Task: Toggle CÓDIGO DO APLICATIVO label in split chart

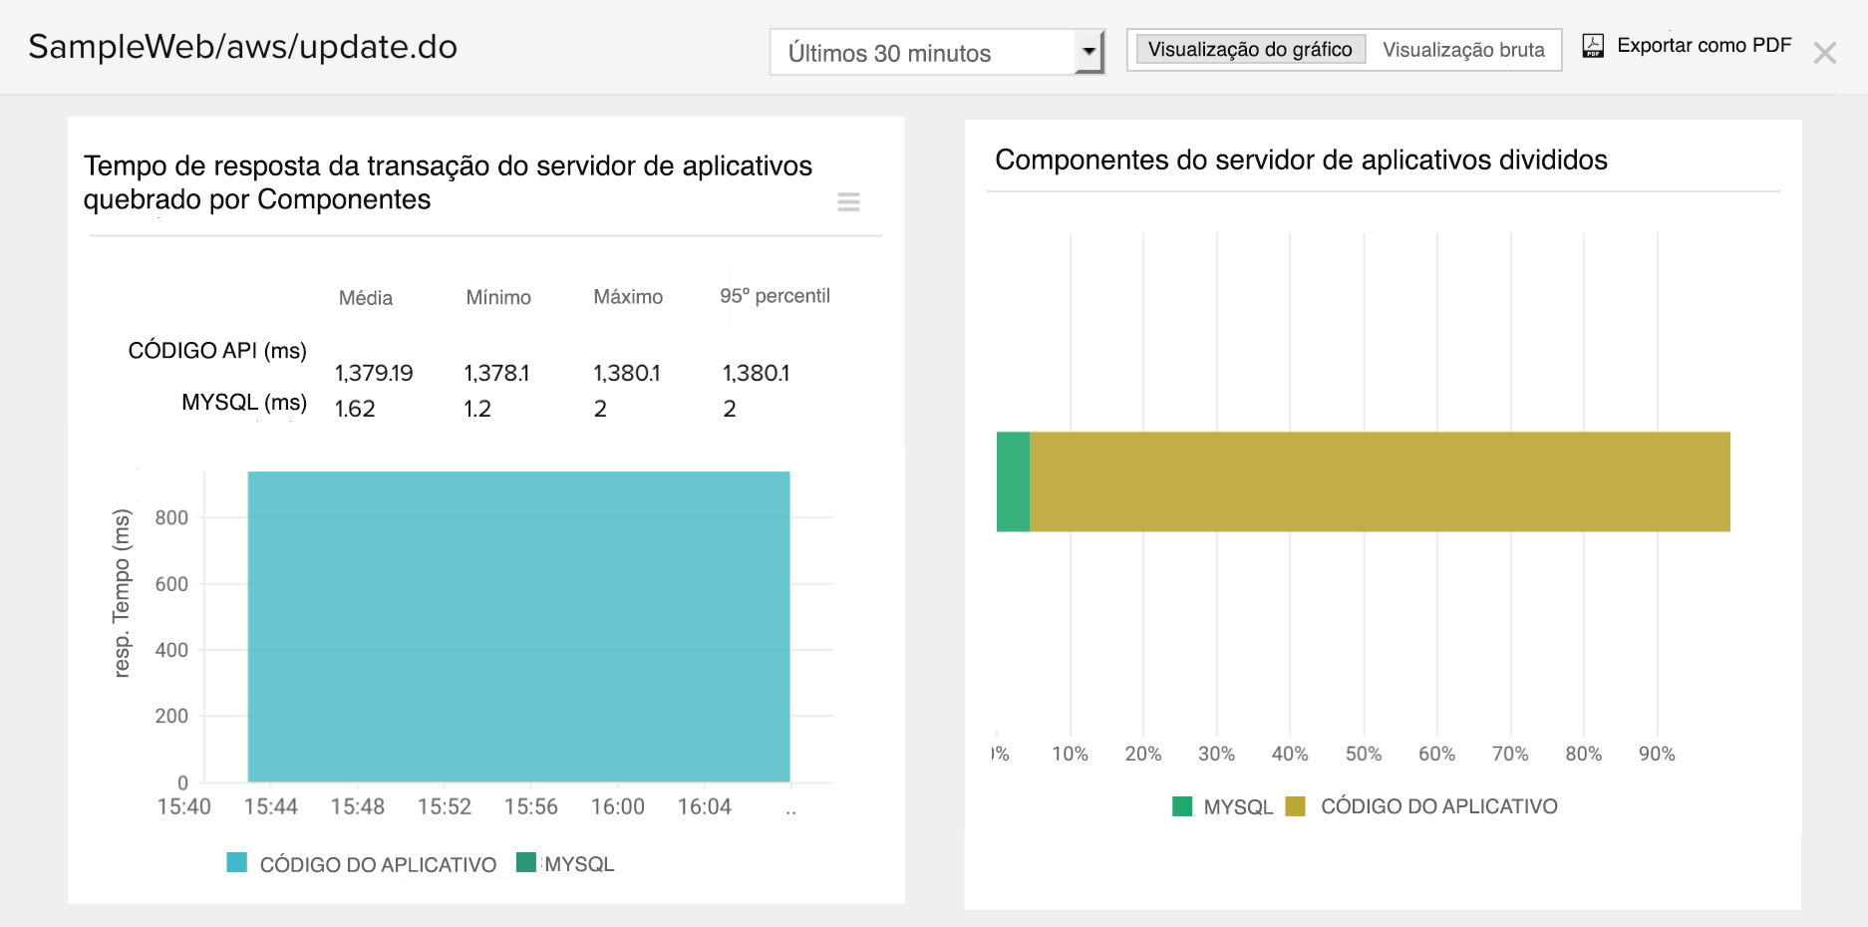Action: tap(1438, 806)
